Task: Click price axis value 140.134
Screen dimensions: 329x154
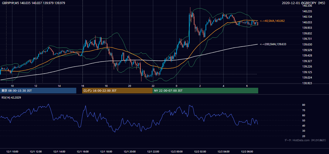Action: [307, 17]
